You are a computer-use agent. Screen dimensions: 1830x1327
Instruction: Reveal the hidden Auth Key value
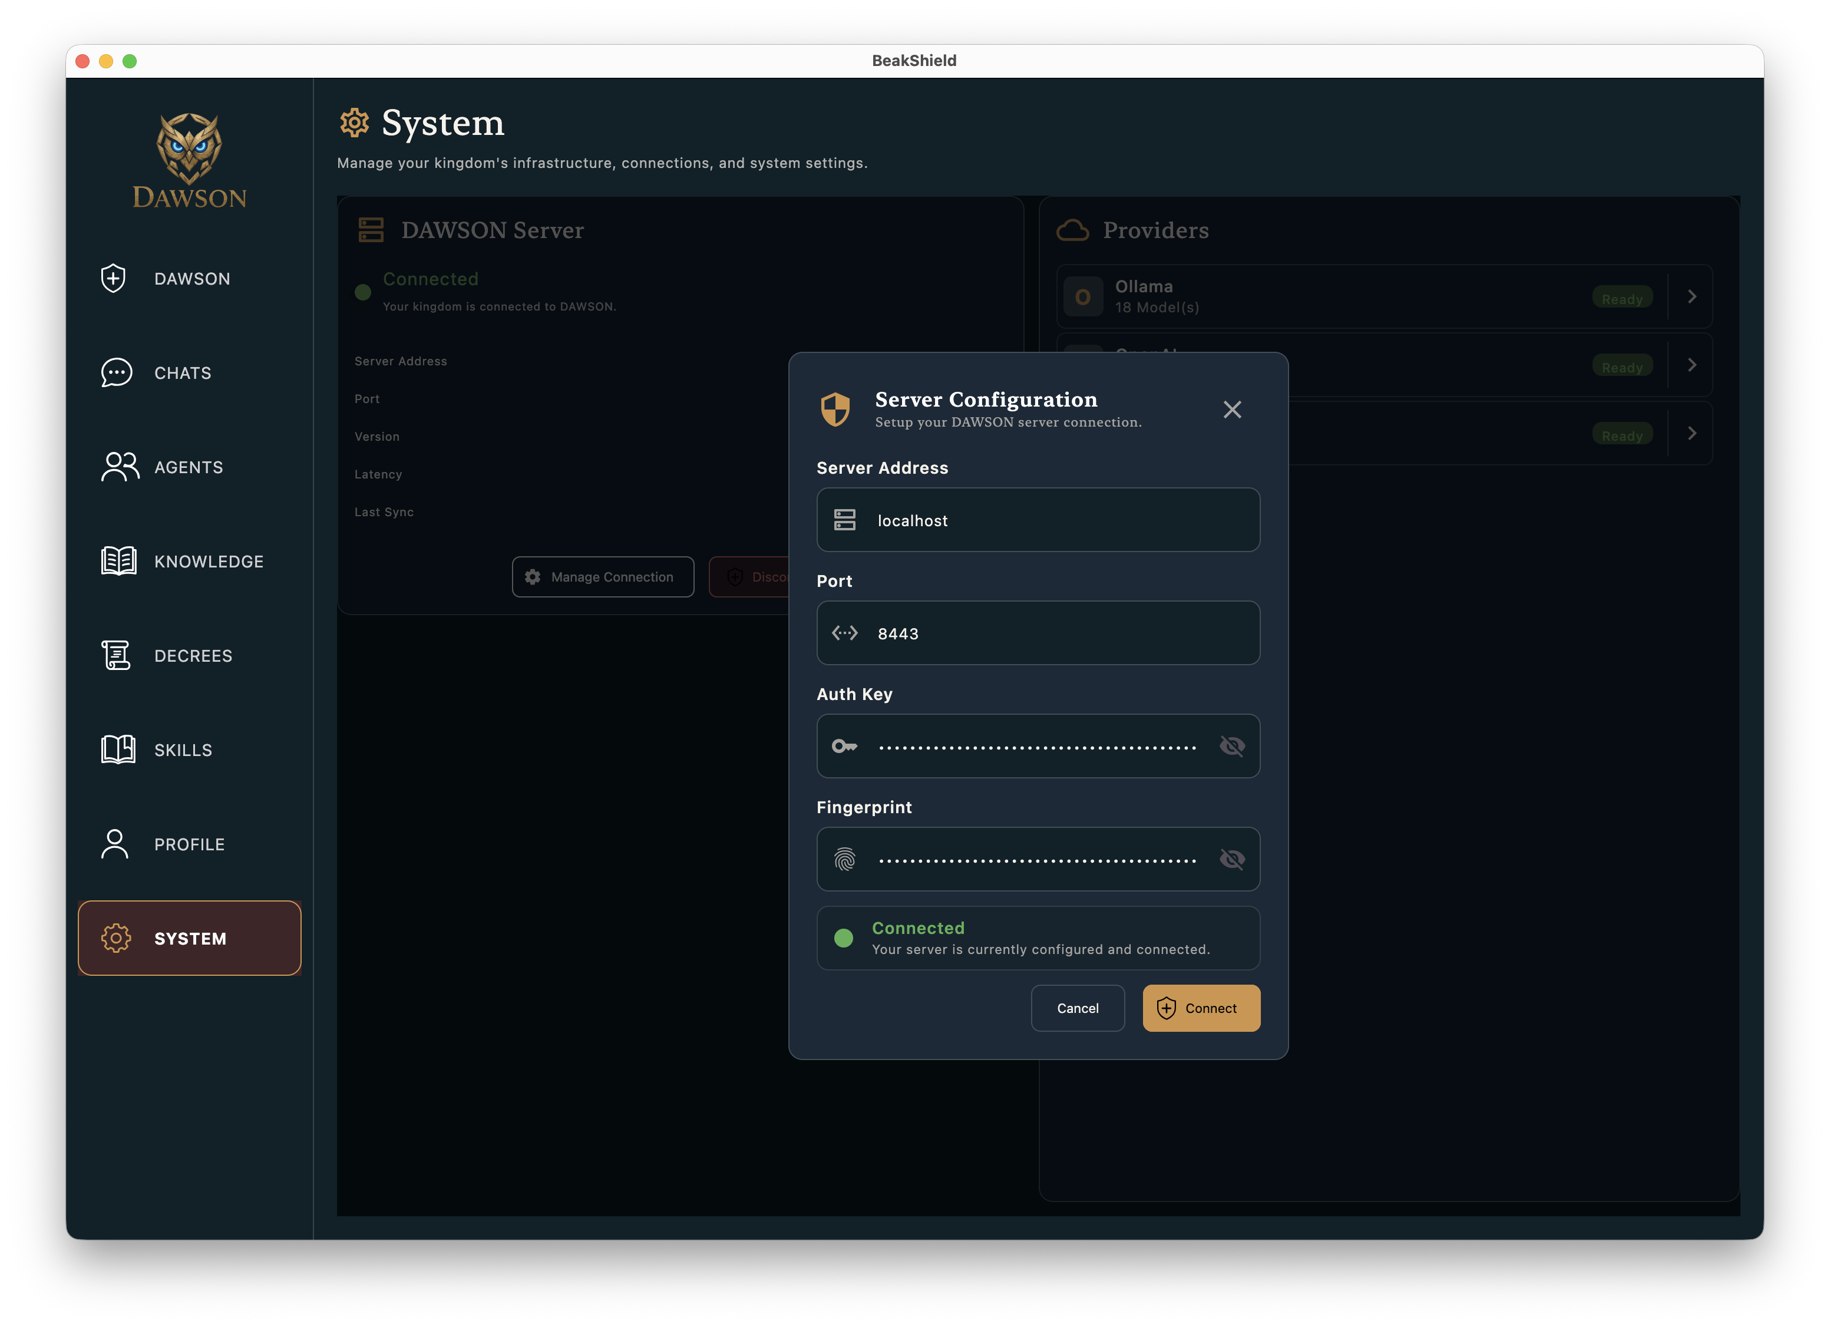click(1232, 746)
